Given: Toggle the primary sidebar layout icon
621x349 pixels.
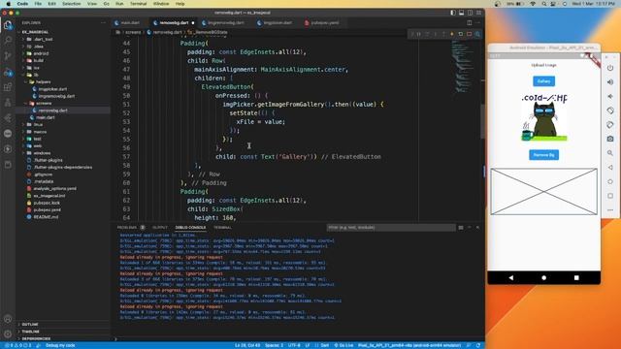Looking at the screenshot, I should tap(453, 13).
